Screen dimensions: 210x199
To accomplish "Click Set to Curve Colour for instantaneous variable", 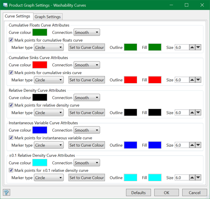I will [87, 145].
